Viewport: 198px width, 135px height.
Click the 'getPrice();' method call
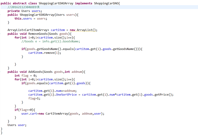click(x=164, y=95)
